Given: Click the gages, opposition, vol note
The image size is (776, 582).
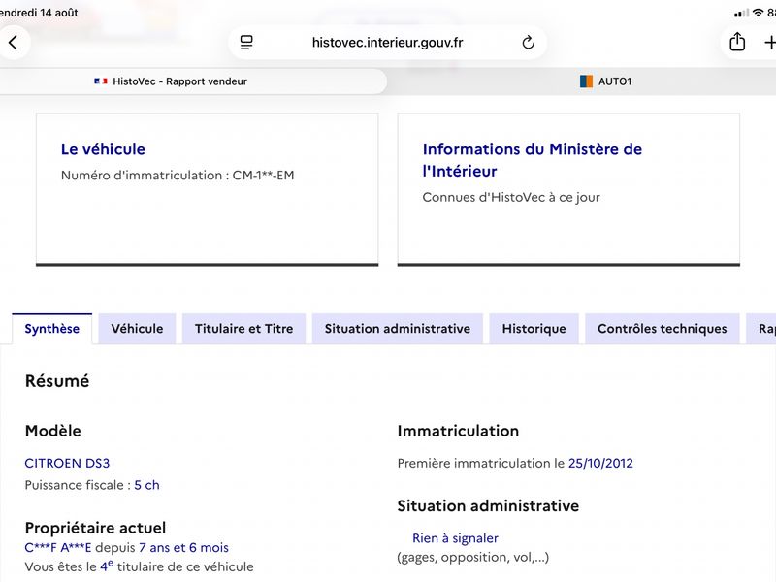Looking at the screenshot, I should tap(473, 557).
